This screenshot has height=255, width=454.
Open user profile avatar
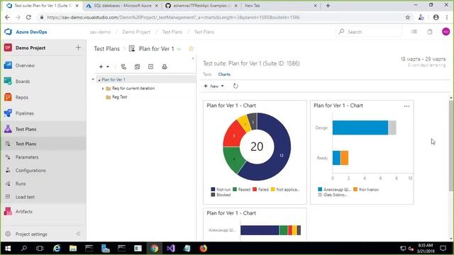pyautogui.click(x=446, y=32)
